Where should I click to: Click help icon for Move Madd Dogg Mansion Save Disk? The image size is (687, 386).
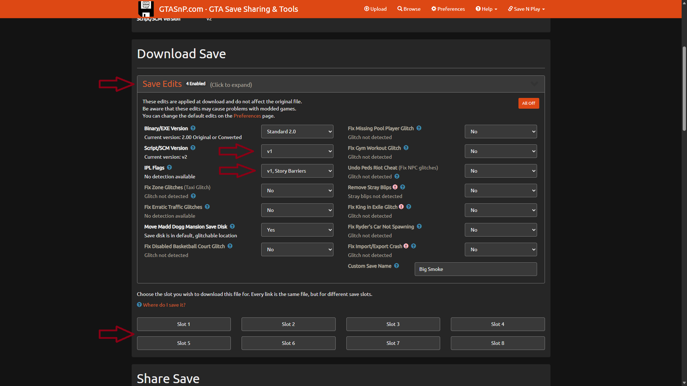click(x=232, y=227)
